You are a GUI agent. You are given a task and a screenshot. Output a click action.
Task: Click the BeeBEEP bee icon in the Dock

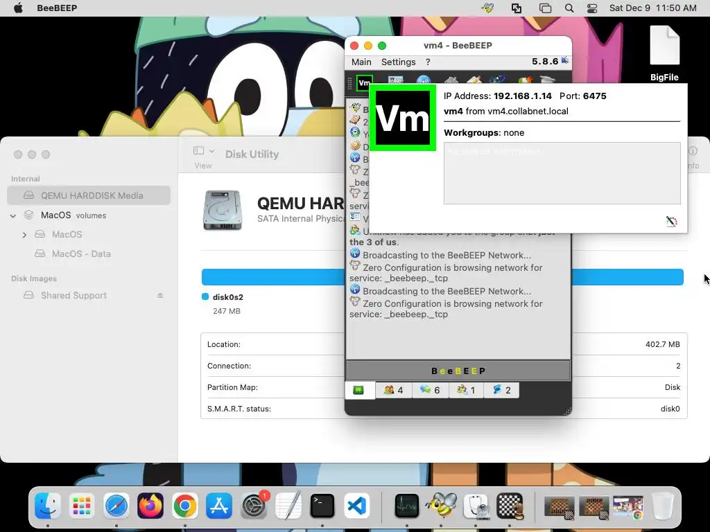pyautogui.click(x=441, y=505)
